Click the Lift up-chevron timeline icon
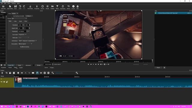 [x=25, y=73]
